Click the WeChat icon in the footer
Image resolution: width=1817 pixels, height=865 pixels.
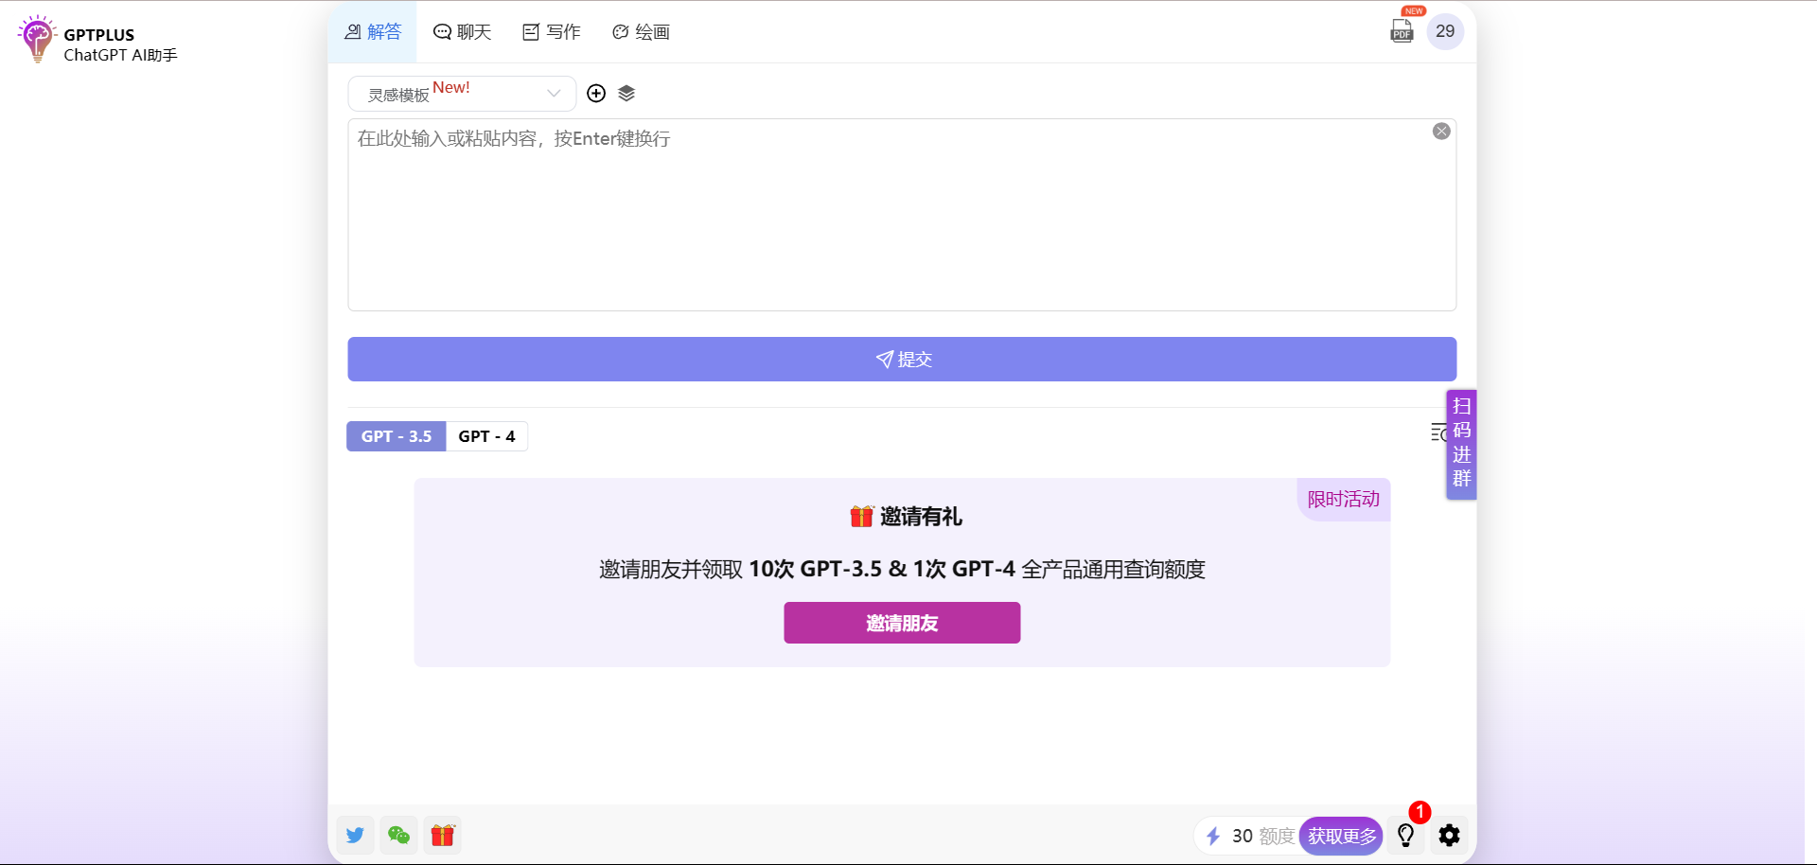pyautogui.click(x=398, y=836)
